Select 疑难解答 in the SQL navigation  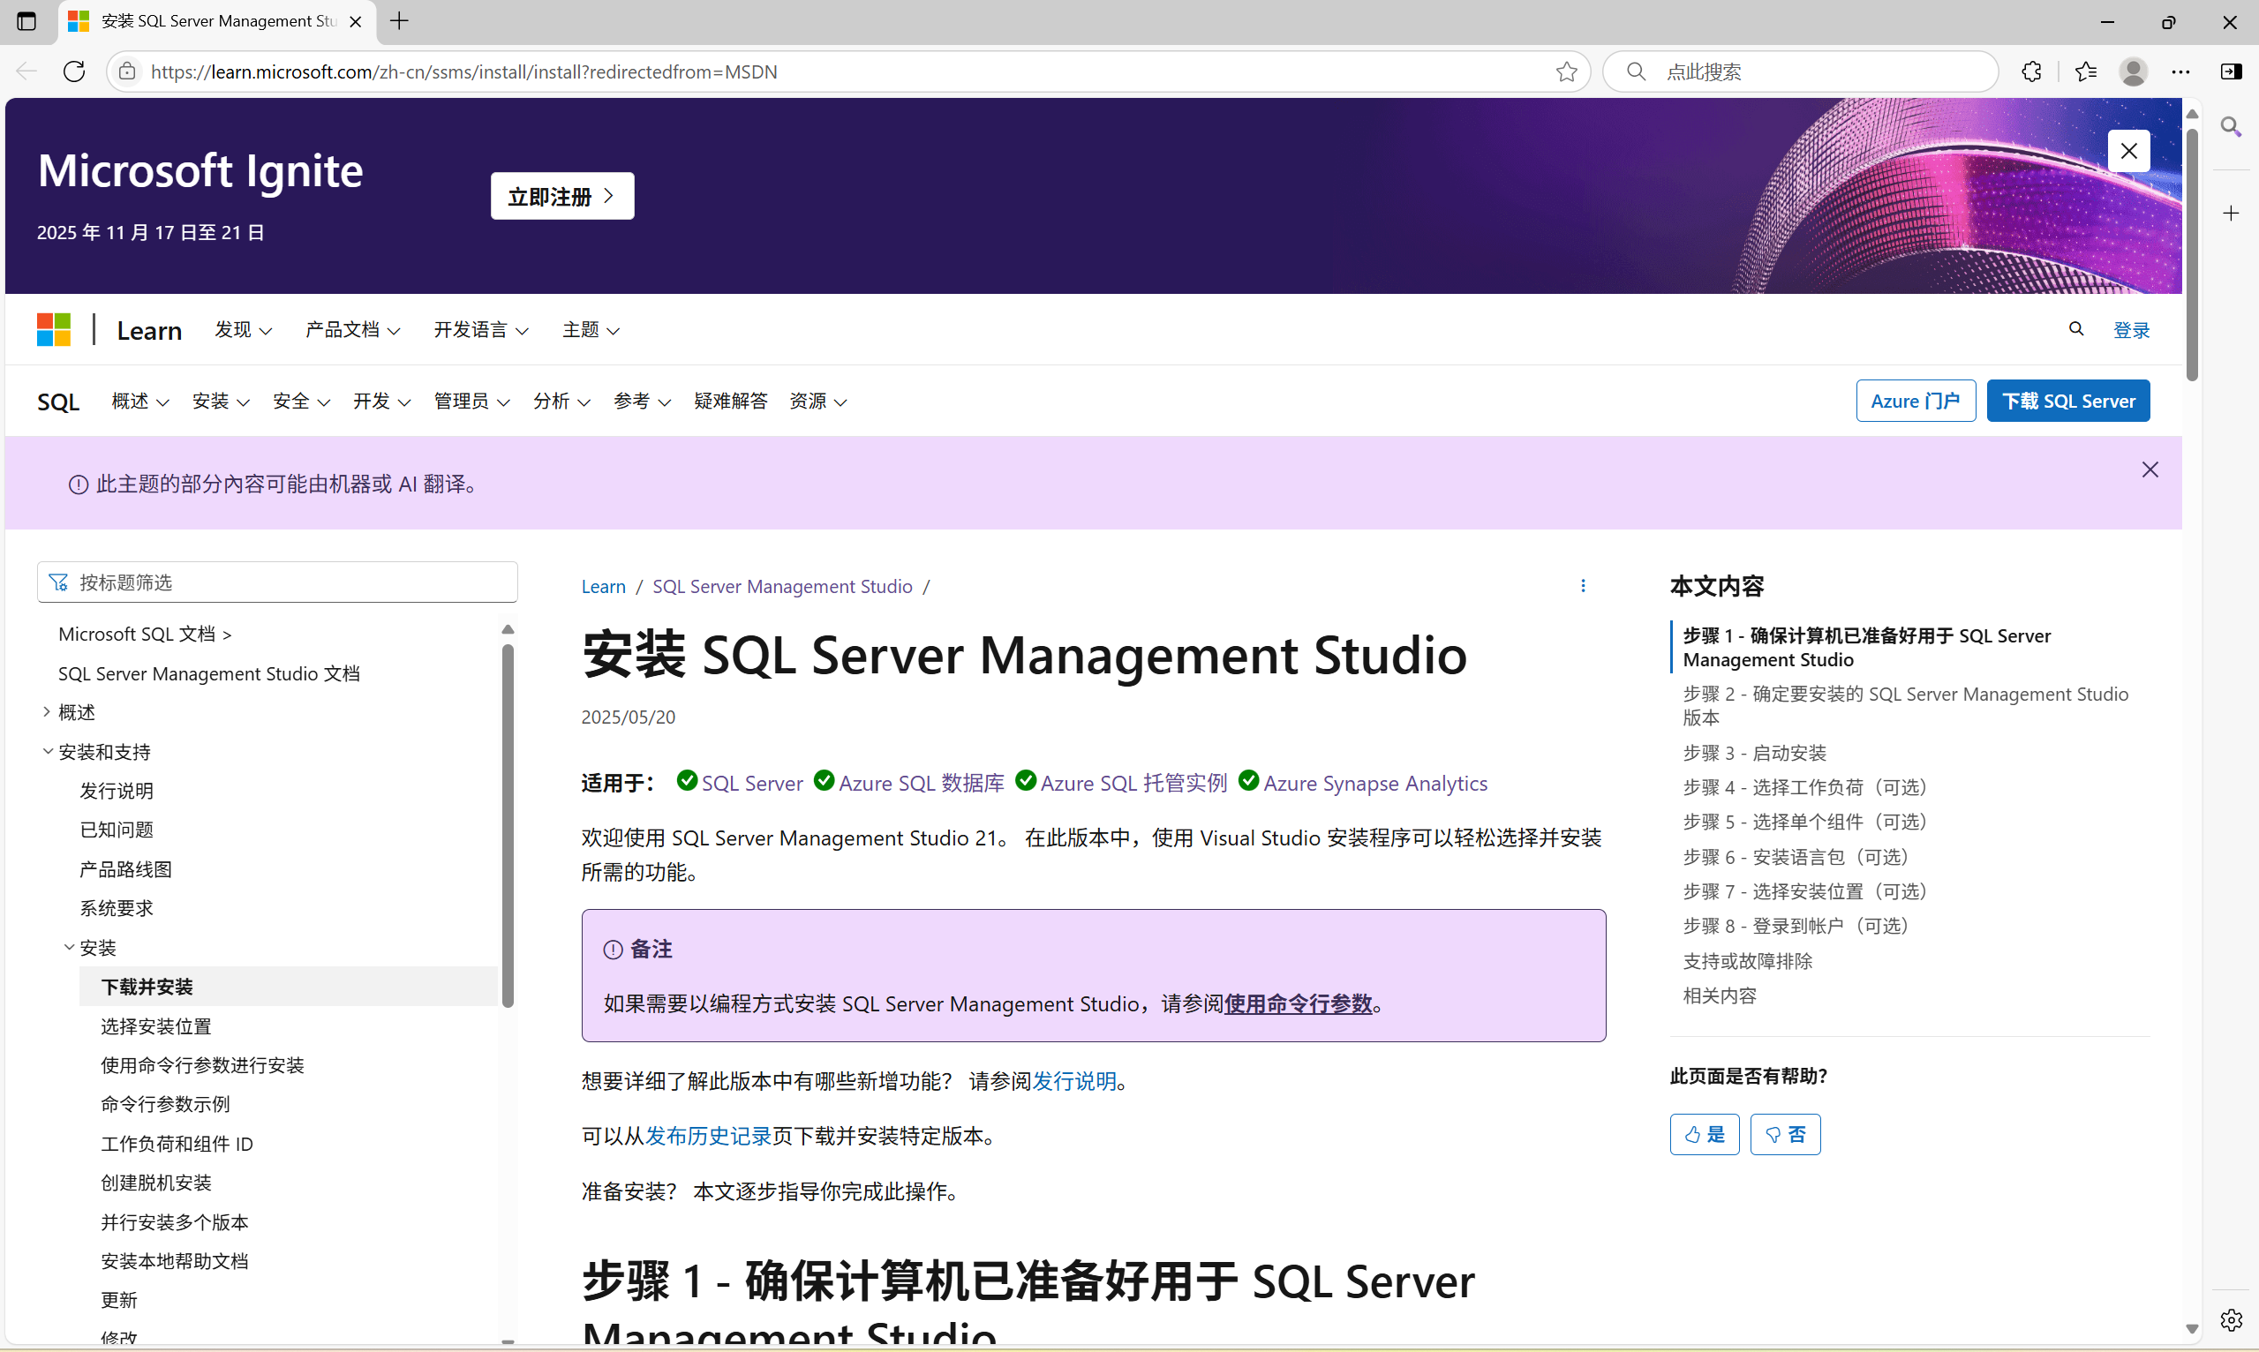click(730, 401)
